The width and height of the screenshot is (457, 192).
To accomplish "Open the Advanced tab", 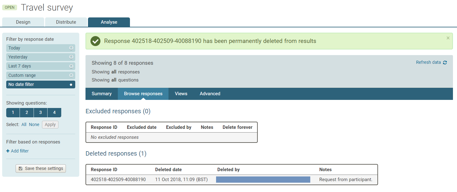I will tap(210, 94).
